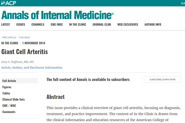Select the Full Article sidebar tab
This screenshot has height=123, width=185.
coord(20,81)
